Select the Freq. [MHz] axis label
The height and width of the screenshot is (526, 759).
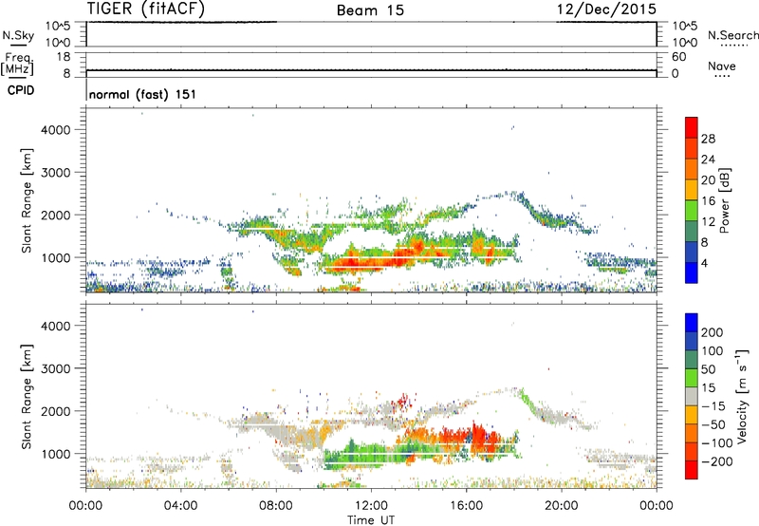18,64
